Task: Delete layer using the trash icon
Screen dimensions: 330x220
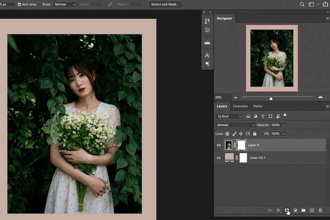Action: [x=320, y=211]
